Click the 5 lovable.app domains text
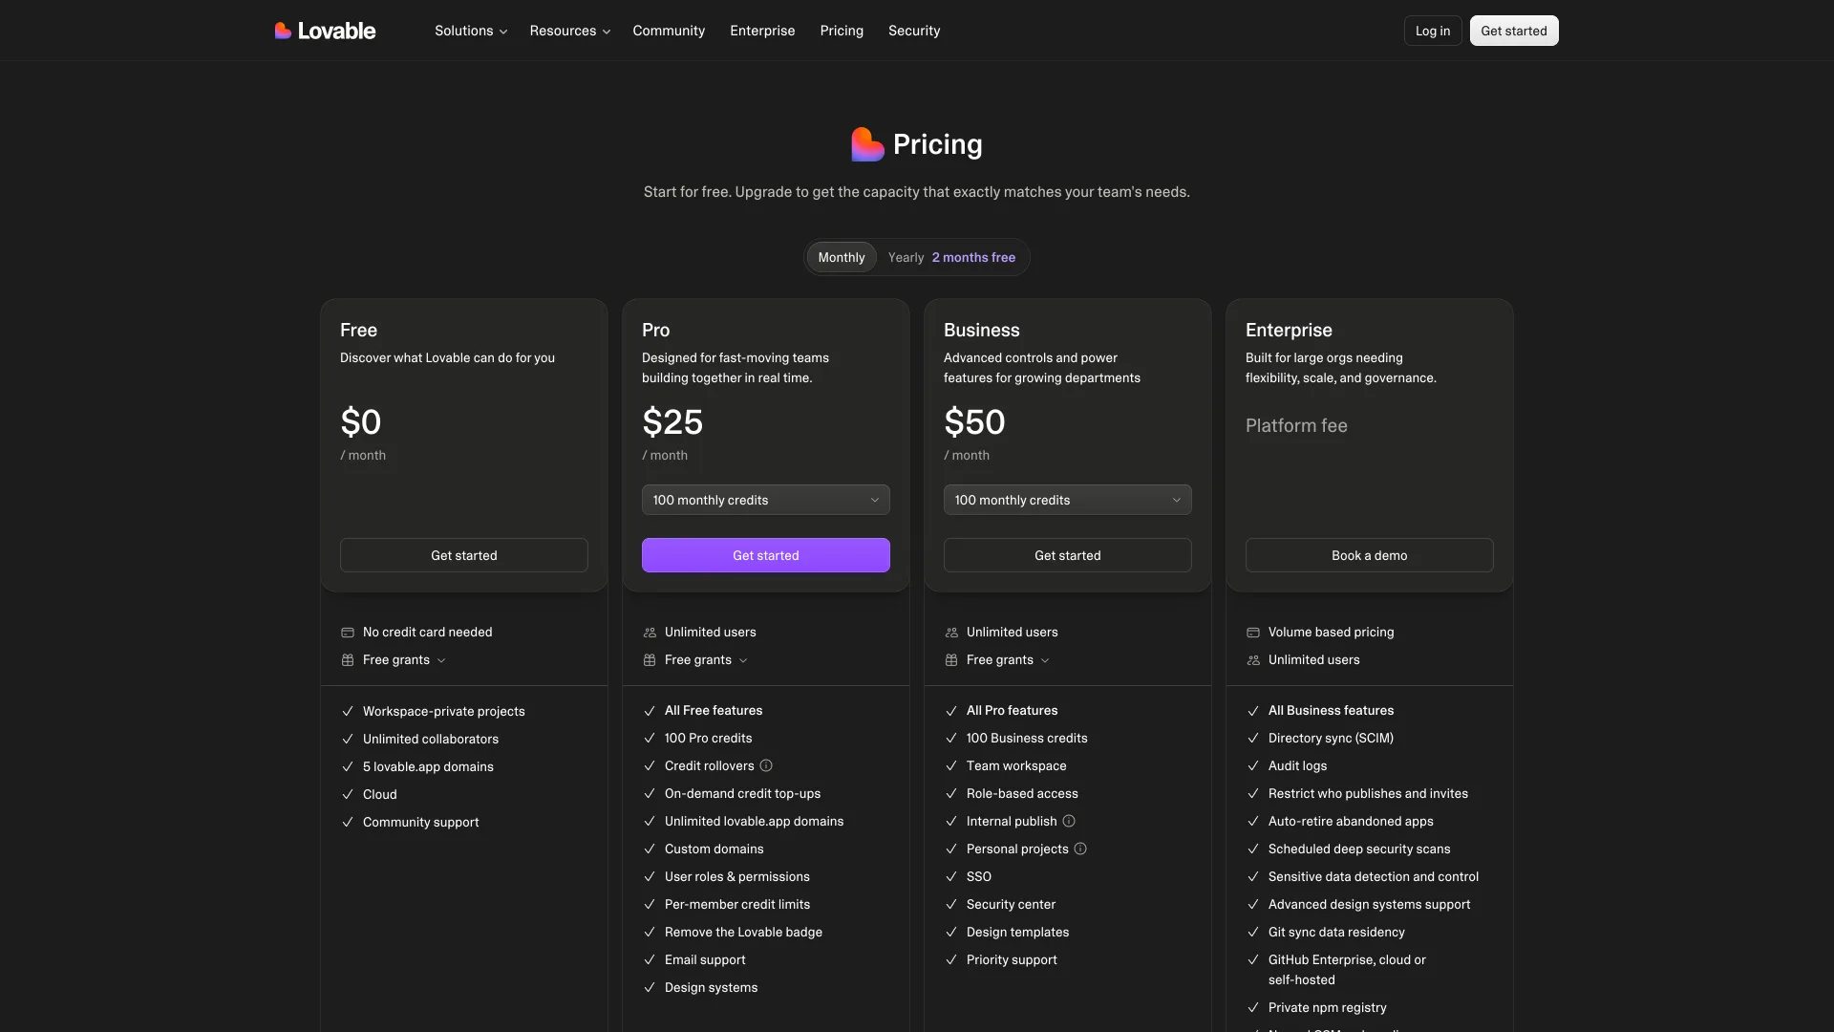The image size is (1834, 1032). (x=428, y=766)
